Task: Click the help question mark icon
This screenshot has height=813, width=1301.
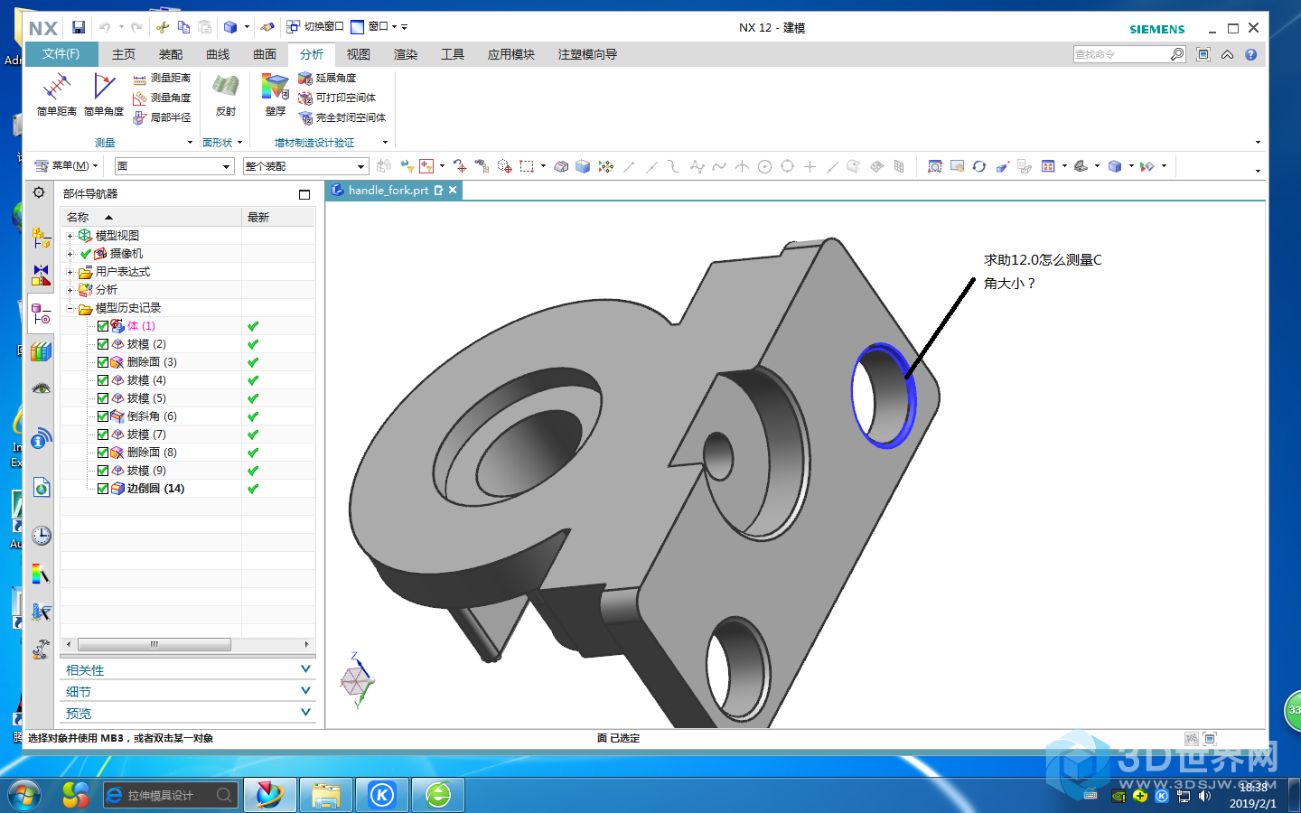Action: tap(1251, 54)
